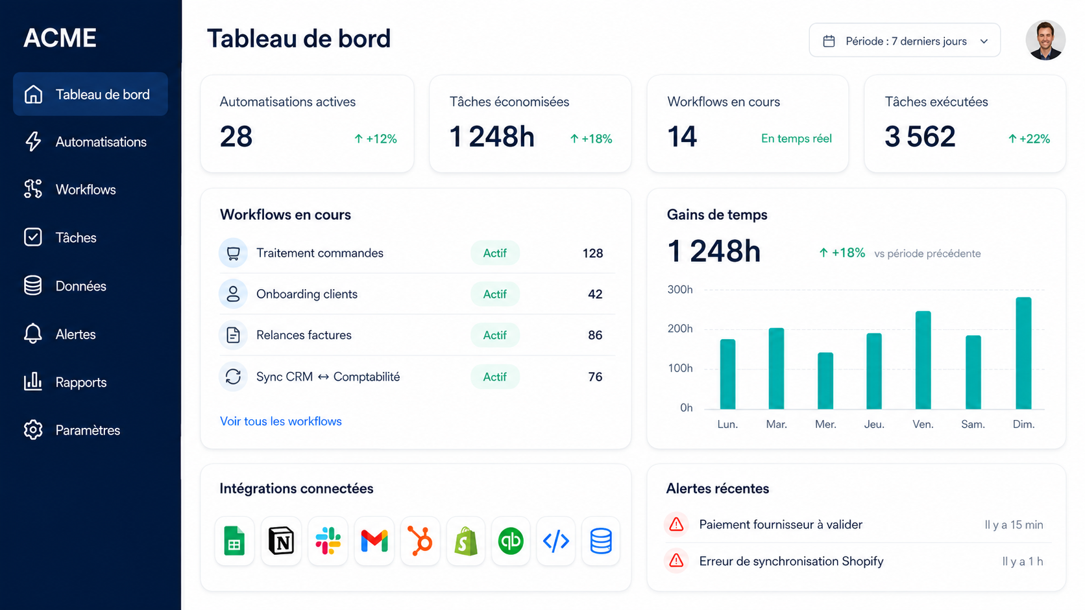Click the cart icon for Traitement commandes

[x=233, y=253]
